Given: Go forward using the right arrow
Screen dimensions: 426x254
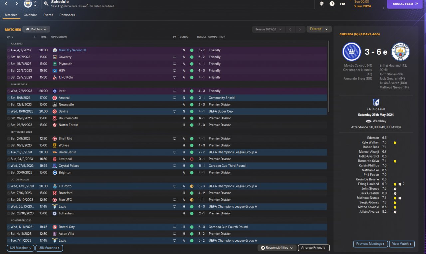Looking at the screenshot, I should coord(17,4).
